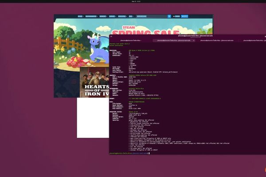Click the GRAPHICS heading in terminal output
Viewport: 266px width, 177px height.
pyautogui.click(x=113, y=75)
